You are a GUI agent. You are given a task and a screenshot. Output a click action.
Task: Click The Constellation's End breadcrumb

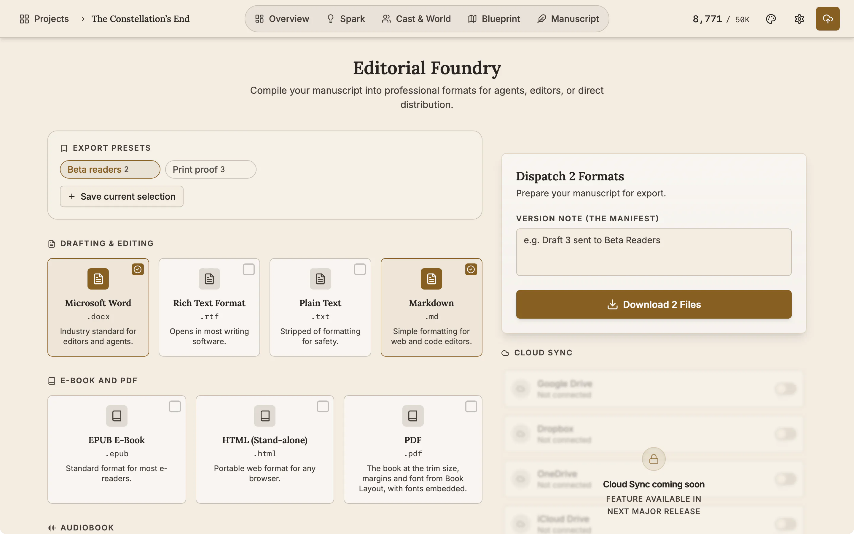[x=141, y=19]
